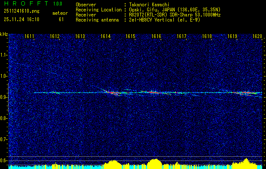Click the 1614 time marker
The height and width of the screenshot is (169, 266).
coord(106,36)
